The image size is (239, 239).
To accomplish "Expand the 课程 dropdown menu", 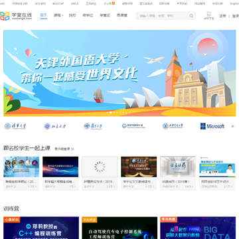I will tap(58, 15).
